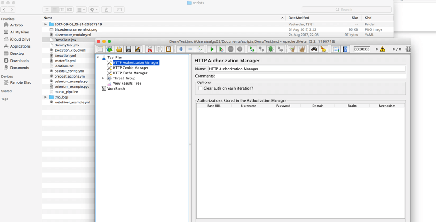
Task: Sort Finder list by Size column
Action: [x=348, y=18]
